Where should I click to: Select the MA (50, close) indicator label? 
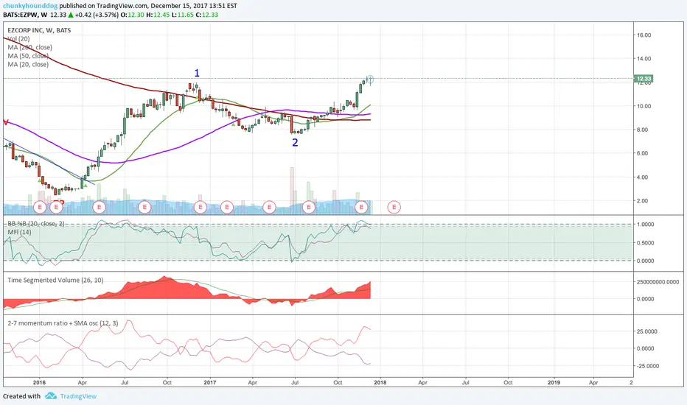tap(27, 56)
